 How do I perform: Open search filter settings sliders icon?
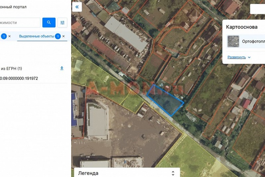pos(62,23)
